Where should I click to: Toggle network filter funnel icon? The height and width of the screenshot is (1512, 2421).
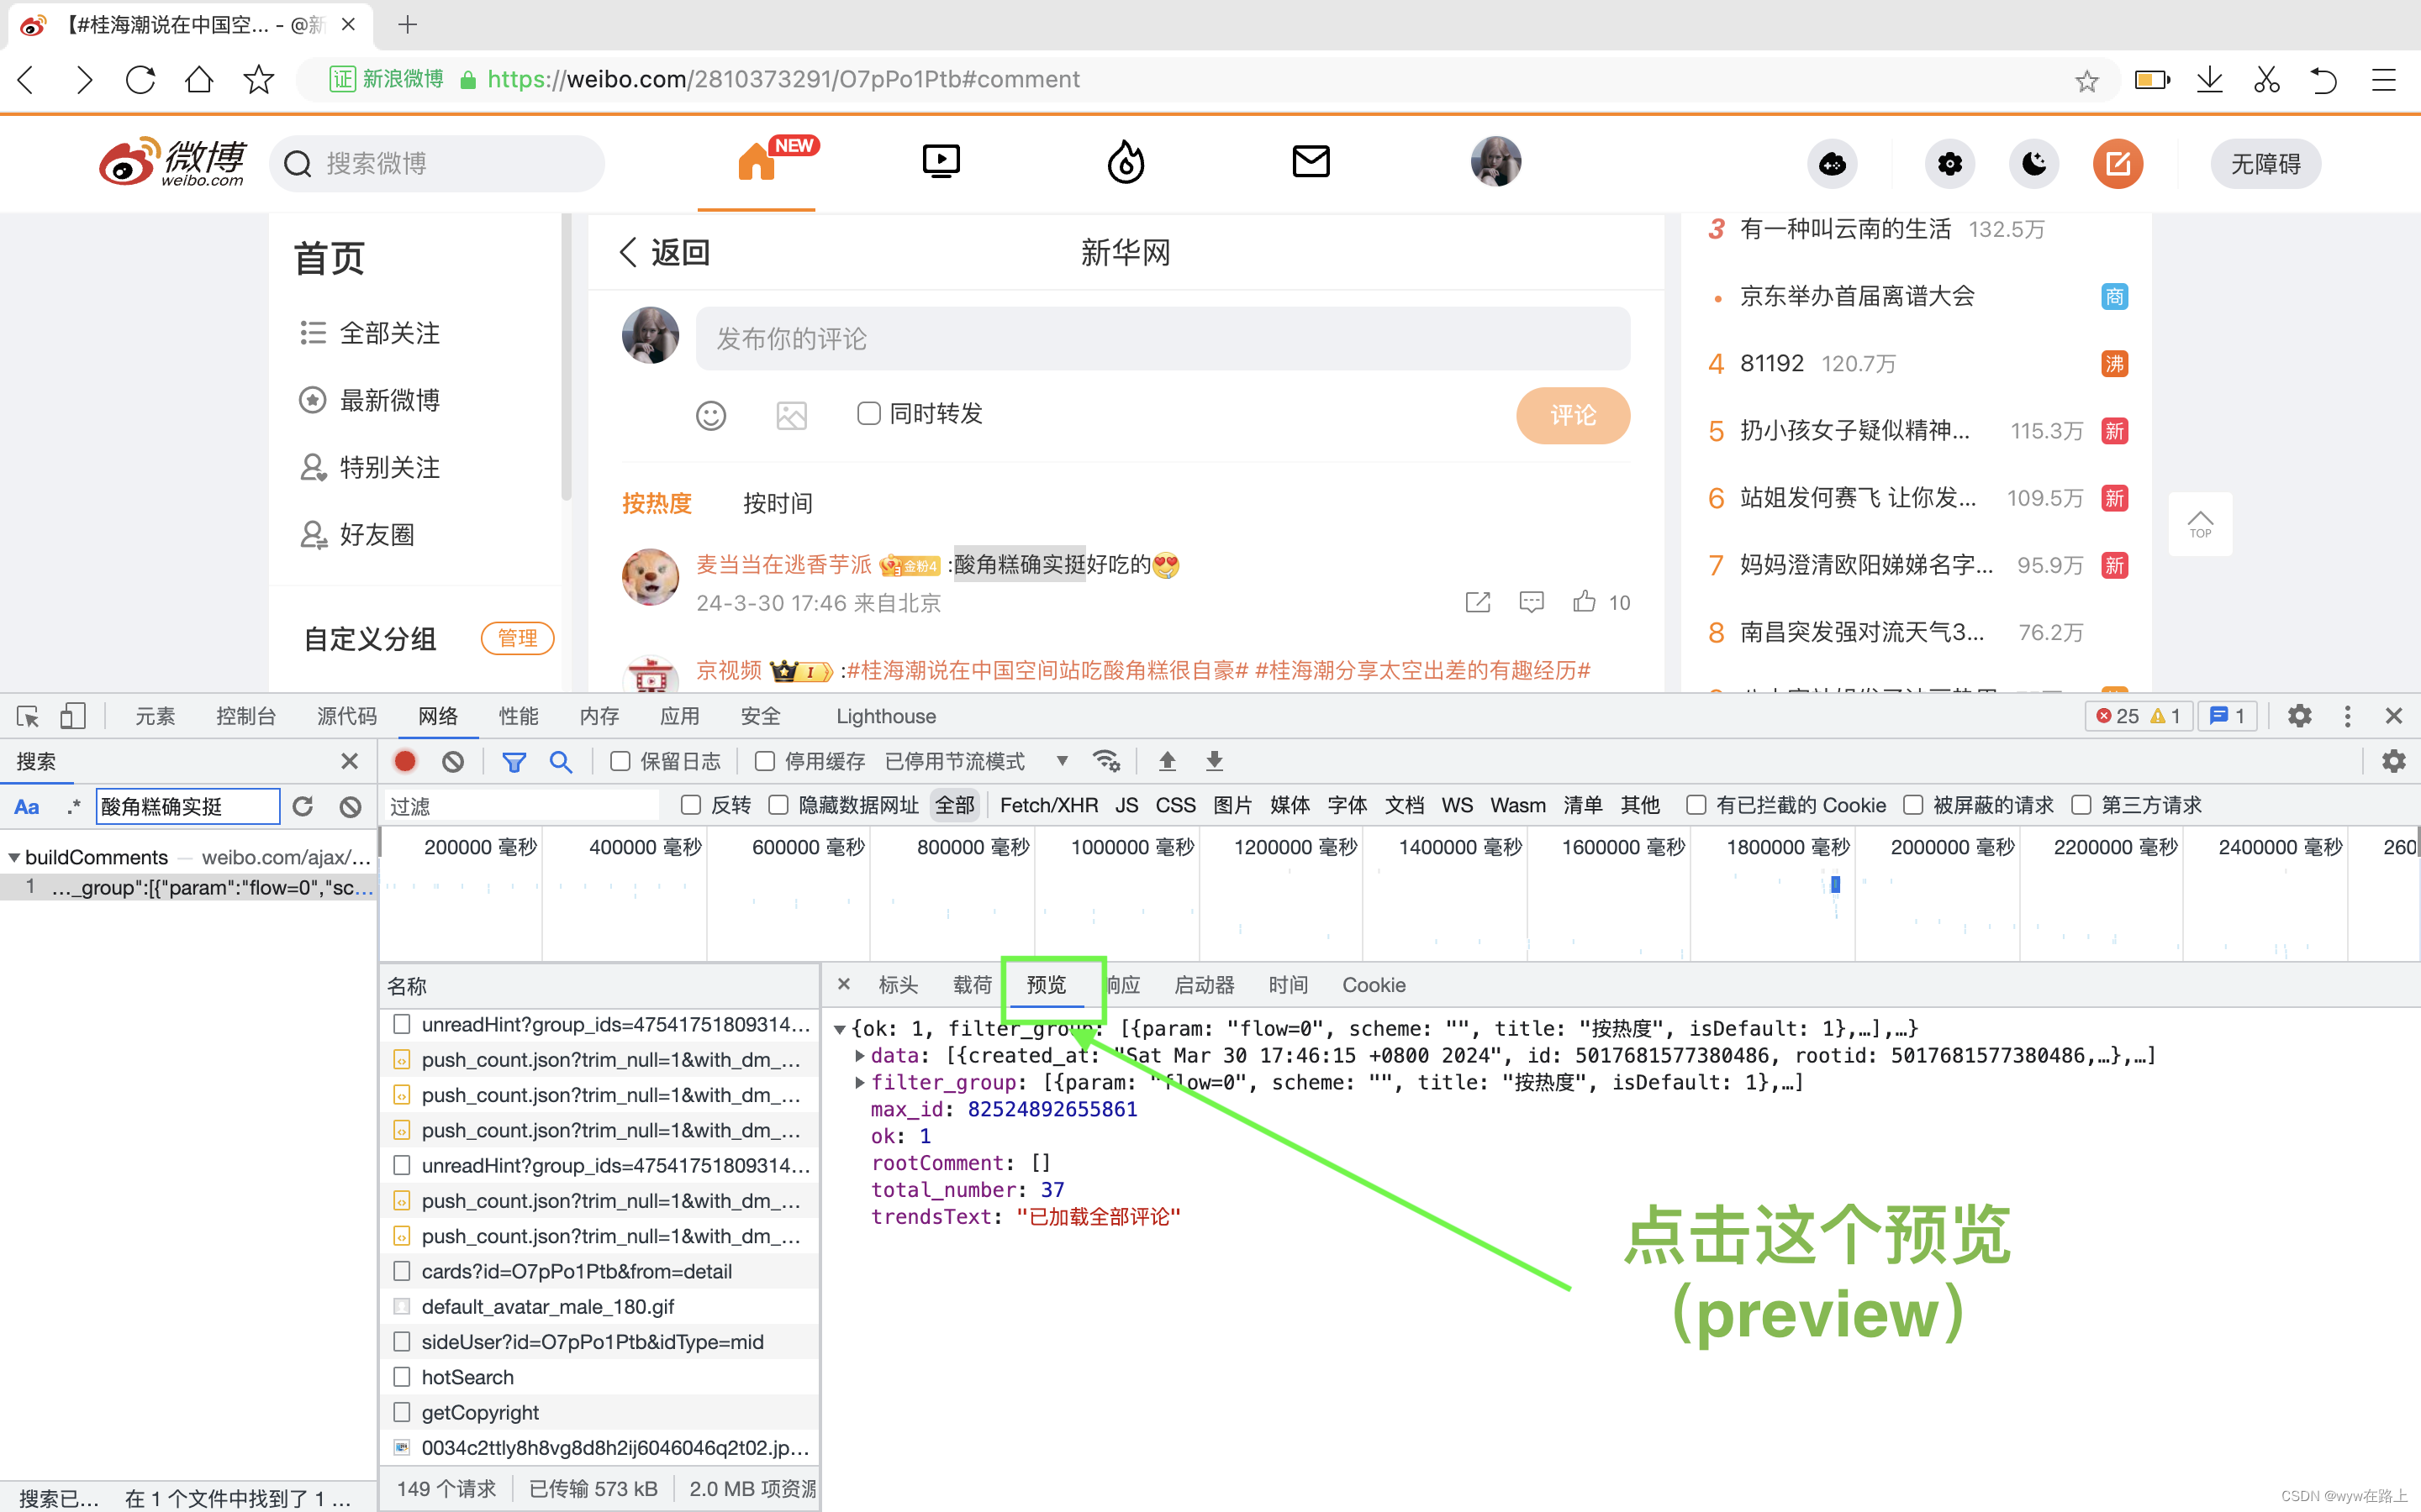[x=514, y=762]
